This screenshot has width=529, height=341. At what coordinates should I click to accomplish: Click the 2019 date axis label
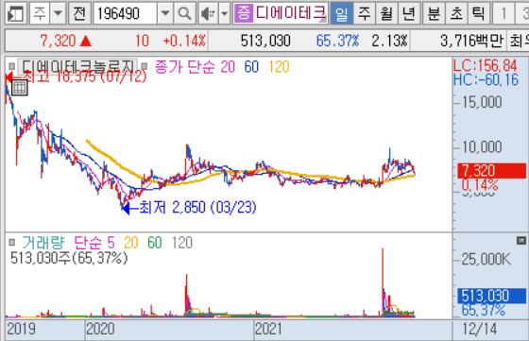[21, 329]
